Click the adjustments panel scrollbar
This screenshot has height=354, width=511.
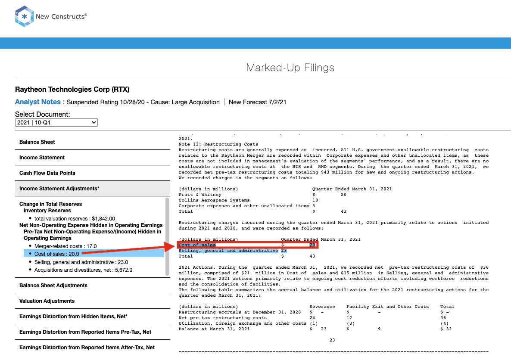[168, 237]
